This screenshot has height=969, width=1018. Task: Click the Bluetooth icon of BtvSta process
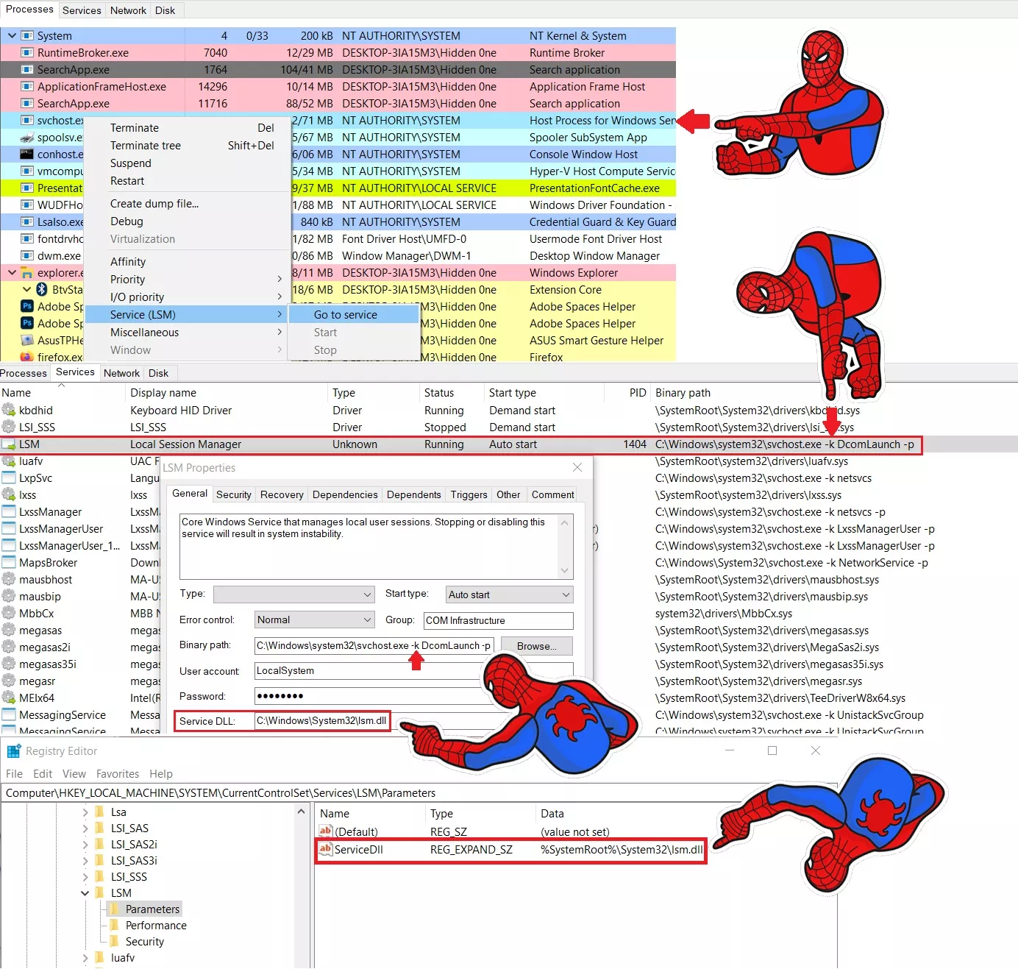pyautogui.click(x=42, y=289)
